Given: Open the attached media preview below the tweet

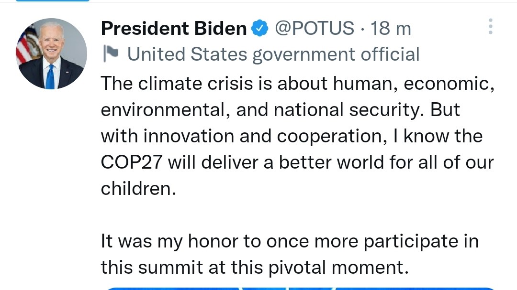Looking at the screenshot, I should [297, 288].
